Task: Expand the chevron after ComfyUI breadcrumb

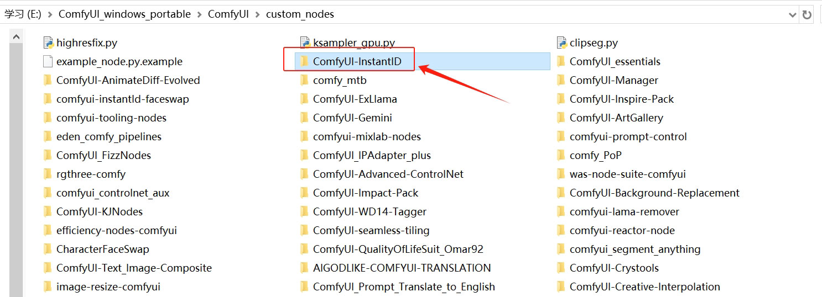Action: pos(257,14)
